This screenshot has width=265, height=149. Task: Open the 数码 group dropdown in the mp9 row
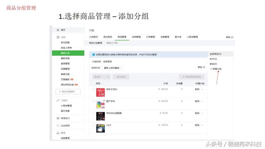pyautogui.click(x=199, y=125)
